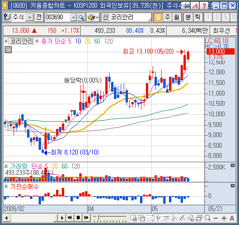Click the fast-forward playback button

tap(86, 218)
